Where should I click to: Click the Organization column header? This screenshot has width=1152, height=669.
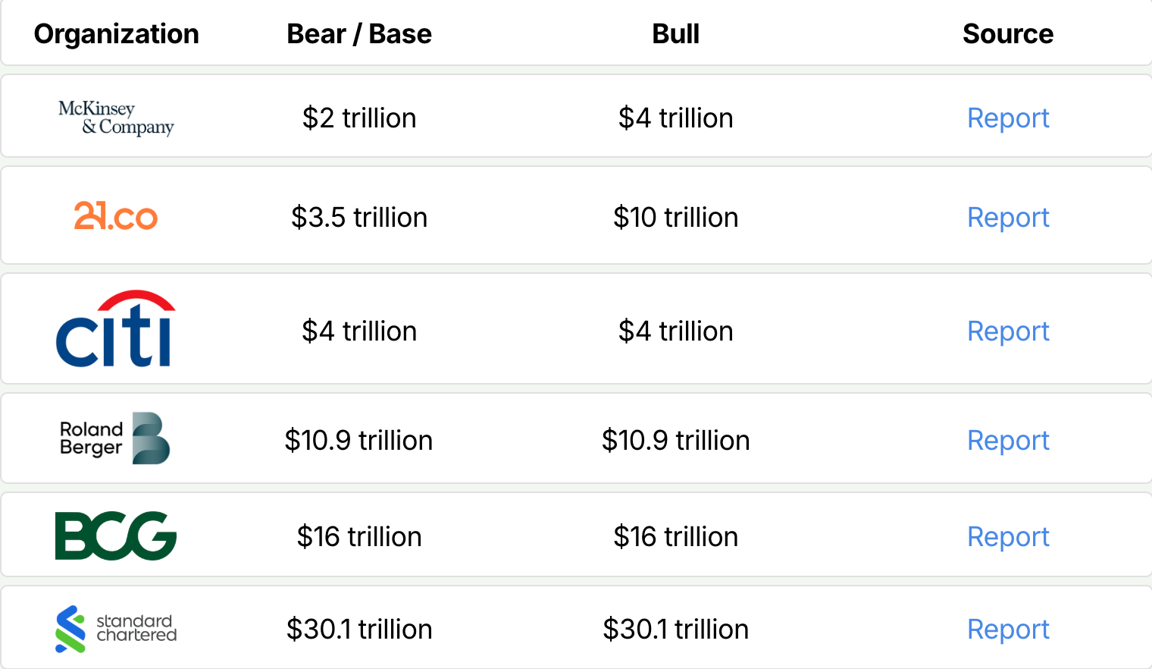117,34
